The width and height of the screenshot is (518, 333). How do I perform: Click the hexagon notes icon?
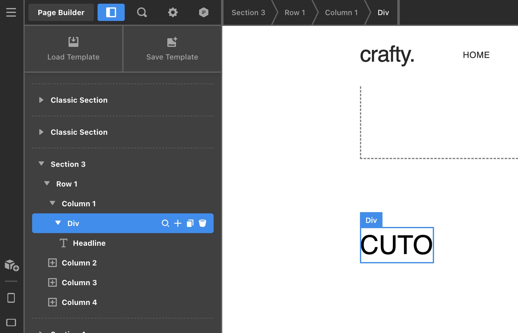[203, 12]
